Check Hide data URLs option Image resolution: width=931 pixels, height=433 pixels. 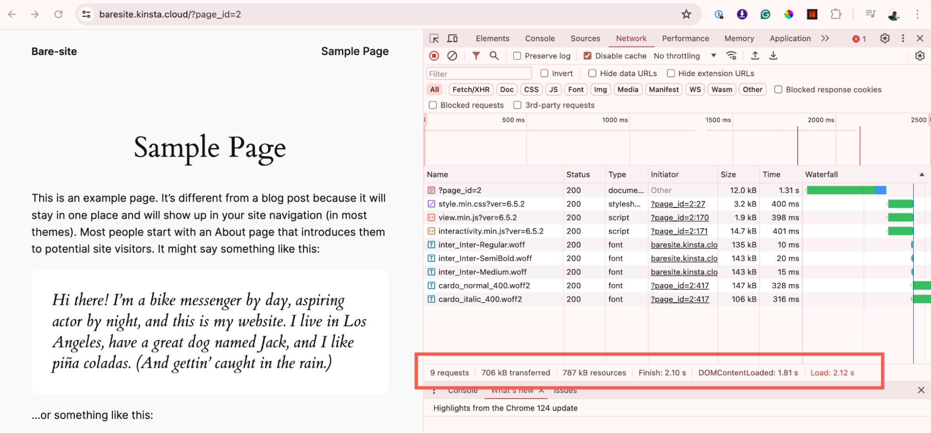tap(592, 73)
